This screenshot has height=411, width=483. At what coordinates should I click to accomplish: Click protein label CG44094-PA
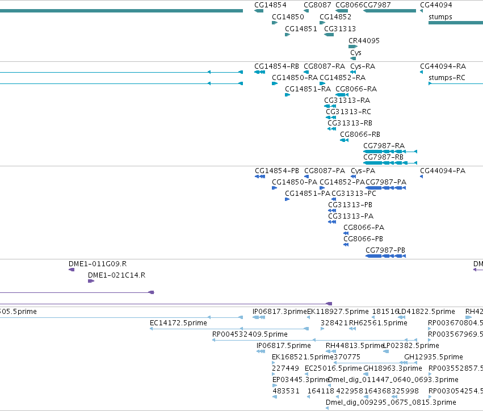click(443, 171)
